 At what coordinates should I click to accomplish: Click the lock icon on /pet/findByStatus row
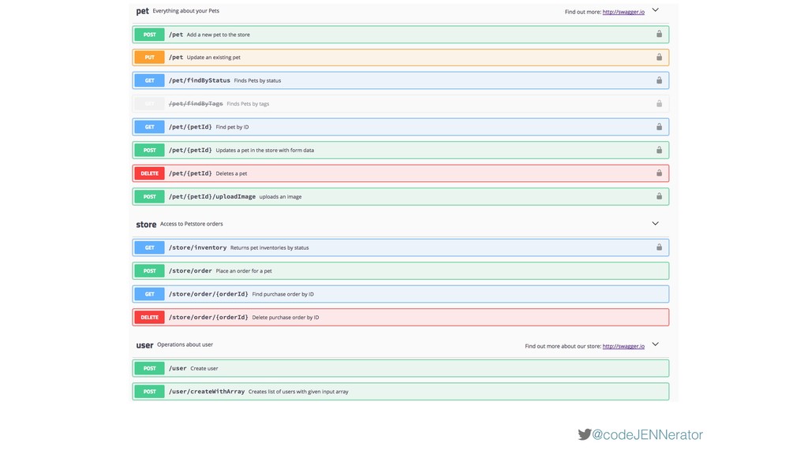click(659, 80)
